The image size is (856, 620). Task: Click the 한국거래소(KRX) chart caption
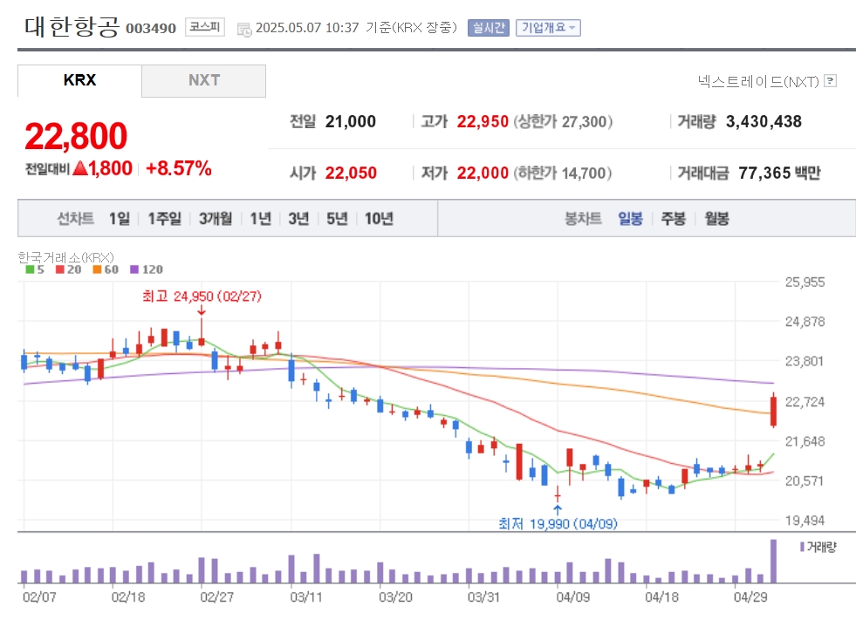[x=66, y=257]
